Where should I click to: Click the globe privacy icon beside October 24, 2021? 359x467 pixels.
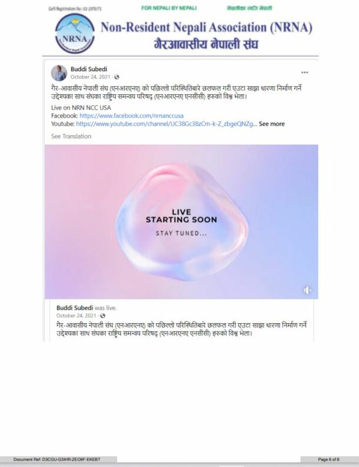click(x=117, y=77)
